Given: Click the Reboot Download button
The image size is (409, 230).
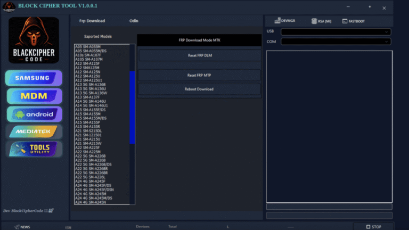Looking at the screenshot, I should [x=199, y=89].
